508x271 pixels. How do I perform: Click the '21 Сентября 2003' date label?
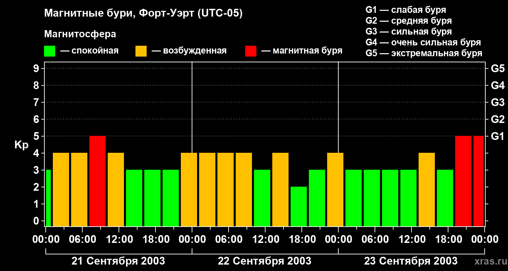pyautogui.click(x=118, y=261)
